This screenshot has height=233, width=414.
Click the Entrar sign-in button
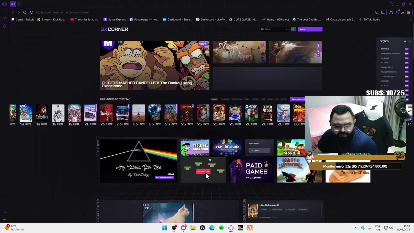(310, 29)
